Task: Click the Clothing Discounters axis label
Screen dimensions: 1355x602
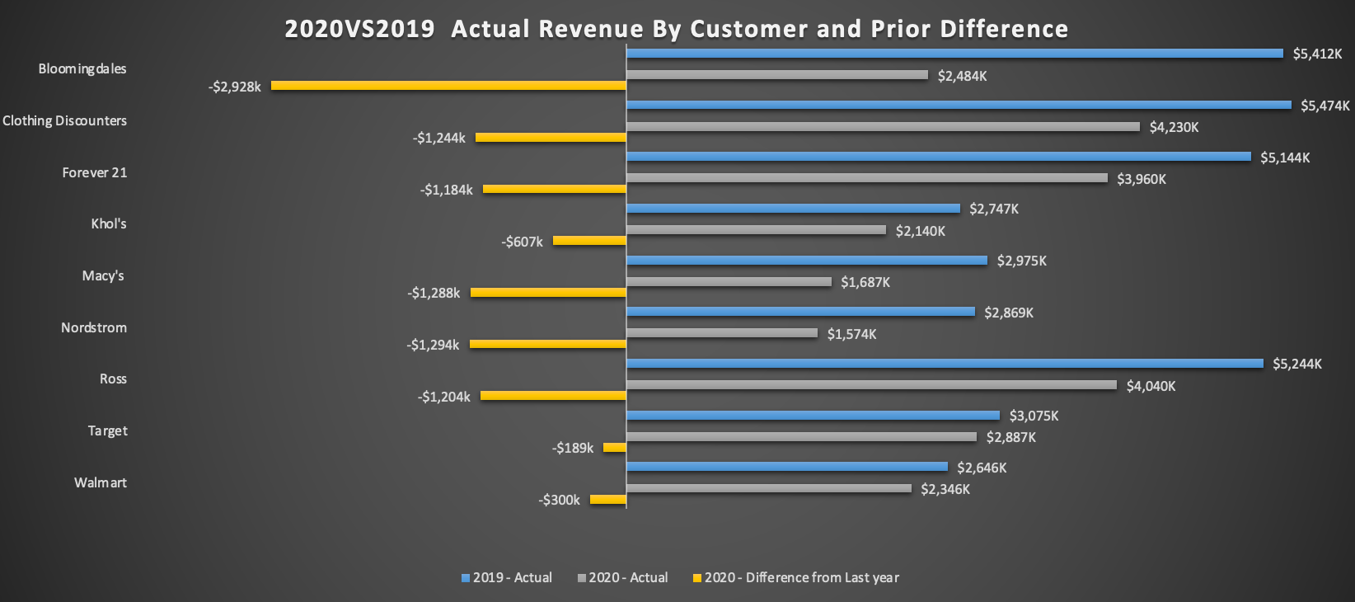Action: pyautogui.click(x=64, y=120)
